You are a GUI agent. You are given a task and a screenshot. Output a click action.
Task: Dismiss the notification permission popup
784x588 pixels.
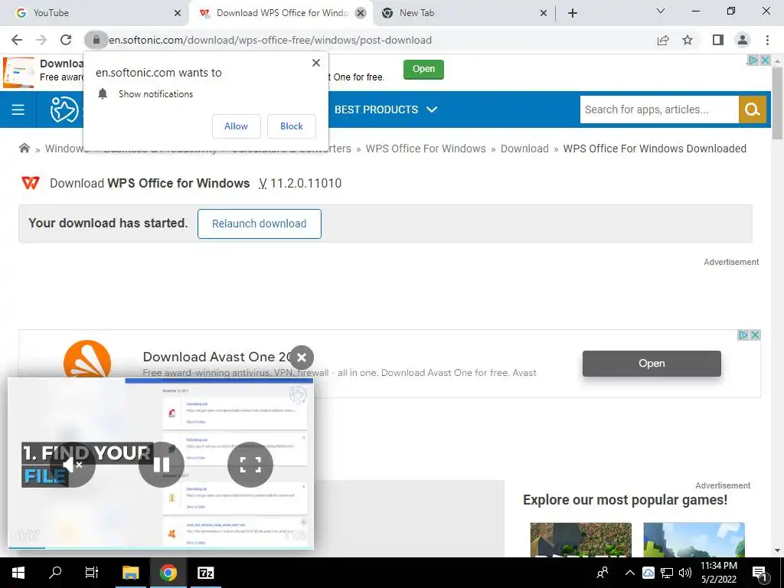pyautogui.click(x=316, y=63)
